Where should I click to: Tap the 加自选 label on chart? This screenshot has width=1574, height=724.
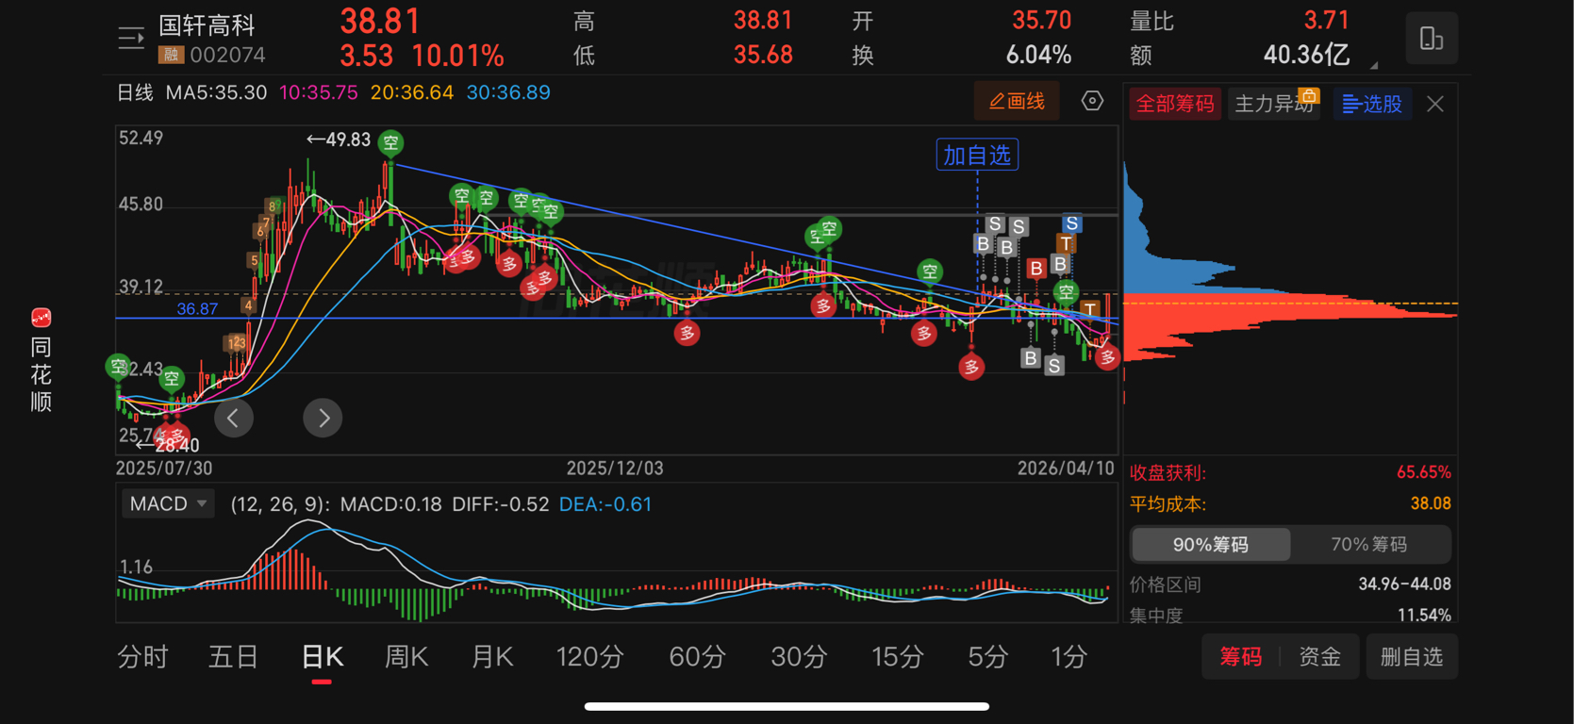pos(977,156)
